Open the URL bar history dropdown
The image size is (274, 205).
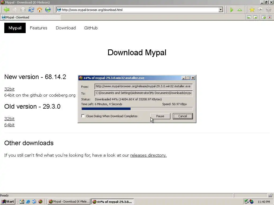221,10
